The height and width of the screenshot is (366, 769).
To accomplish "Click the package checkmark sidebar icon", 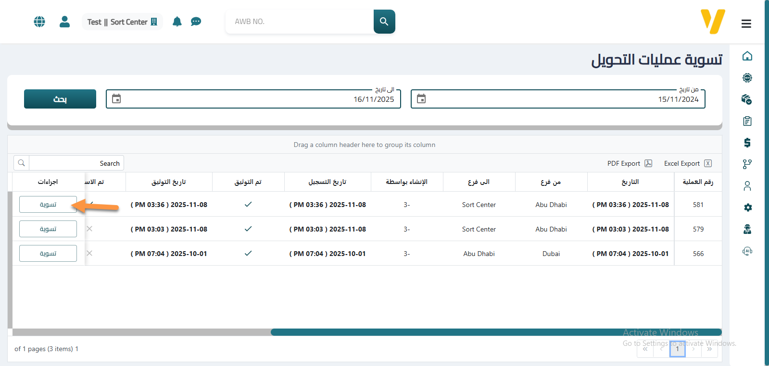I will [747, 99].
